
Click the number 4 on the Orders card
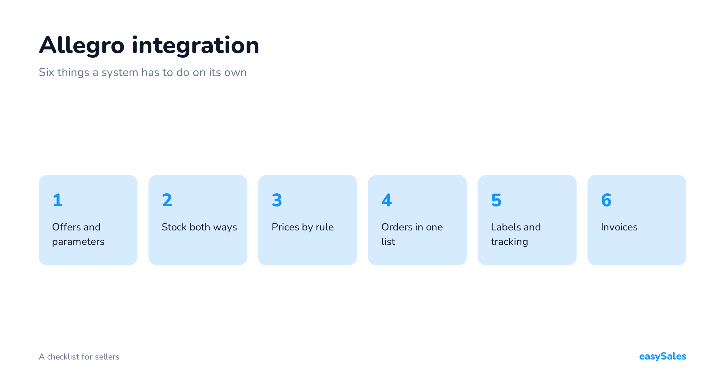pos(387,200)
